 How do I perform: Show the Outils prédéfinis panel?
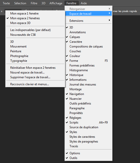(88, 103)
